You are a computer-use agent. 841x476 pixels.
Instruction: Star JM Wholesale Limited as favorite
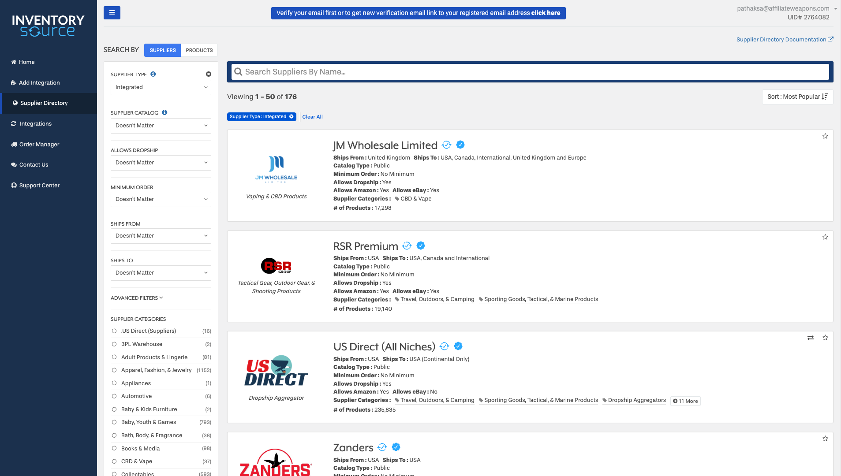825,136
